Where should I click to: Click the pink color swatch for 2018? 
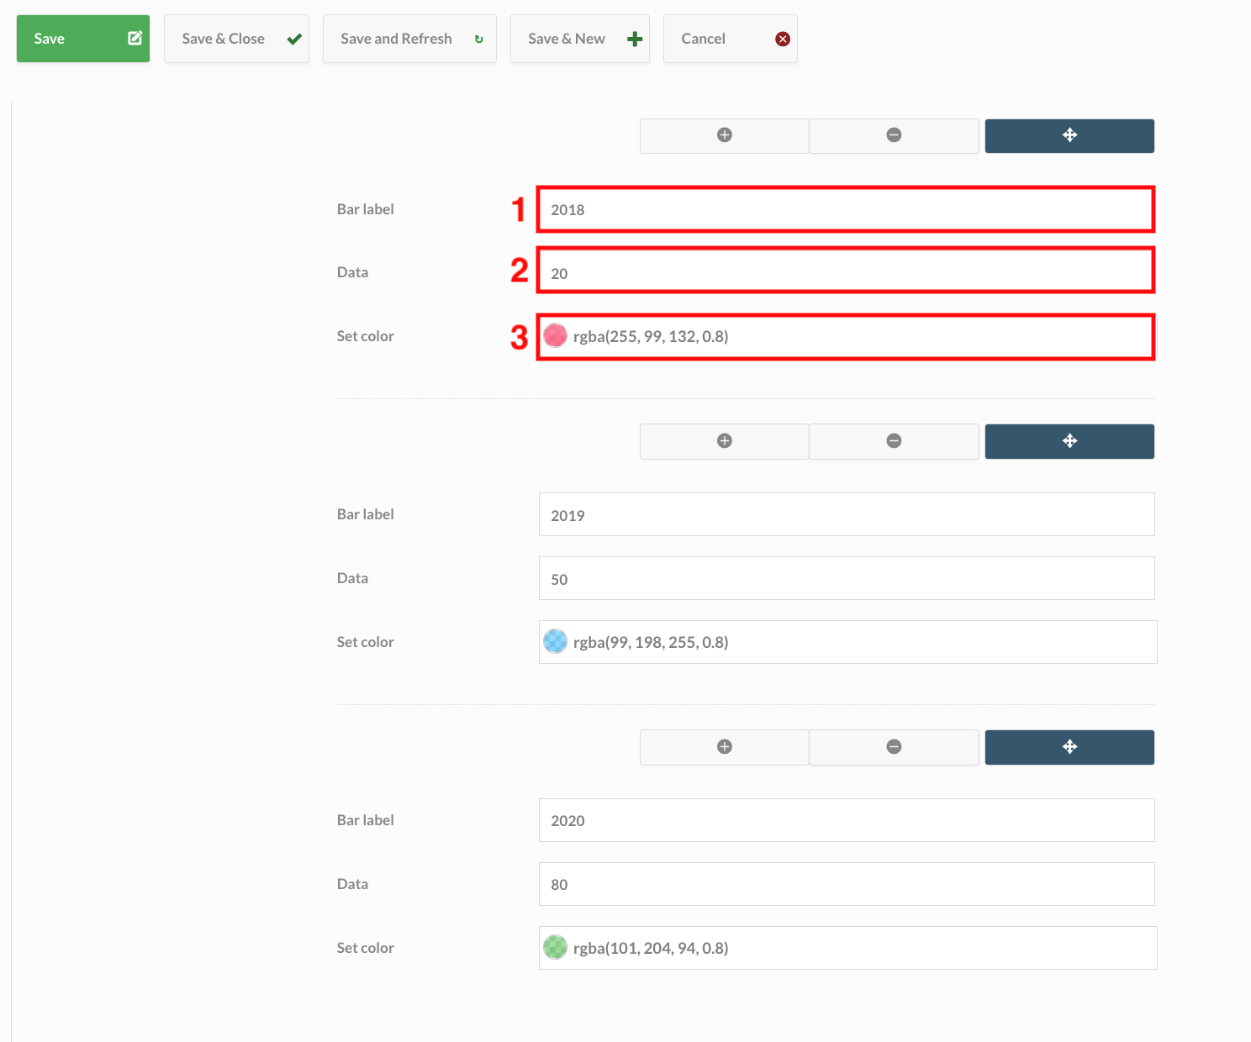point(556,335)
